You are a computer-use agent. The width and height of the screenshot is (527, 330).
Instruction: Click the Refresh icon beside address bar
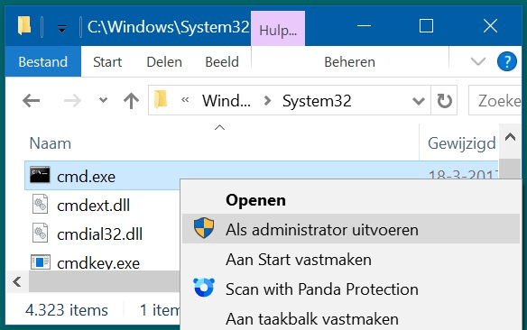pyautogui.click(x=444, y=100)
